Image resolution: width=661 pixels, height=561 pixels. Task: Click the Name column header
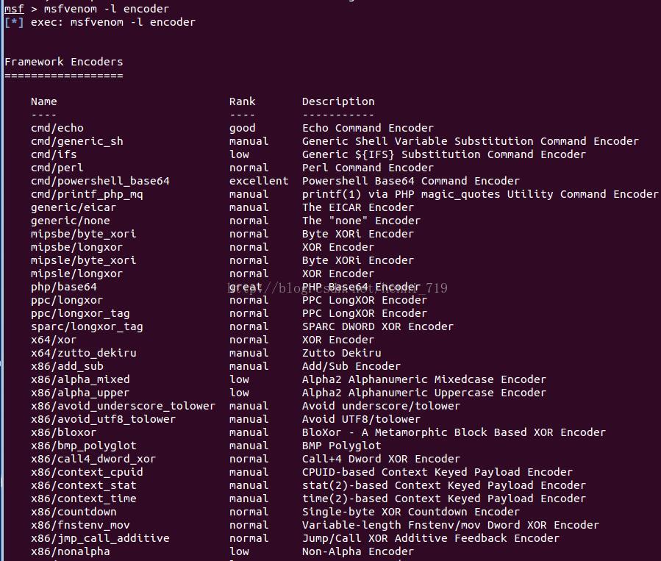coord(43,101)
